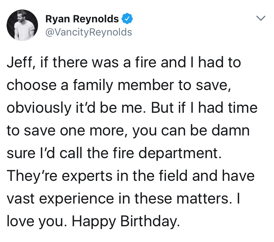Screen dimensions: 274x242
Task: Click the closing words "Happy Birthday"
Action: pyautogui.click(x=126, y=221)
